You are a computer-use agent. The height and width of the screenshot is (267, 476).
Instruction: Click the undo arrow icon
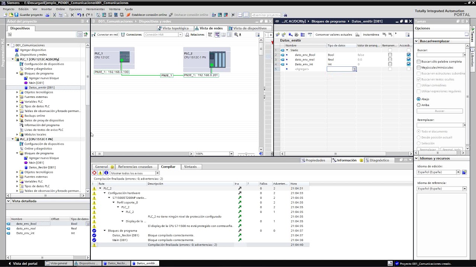[79, 15]
